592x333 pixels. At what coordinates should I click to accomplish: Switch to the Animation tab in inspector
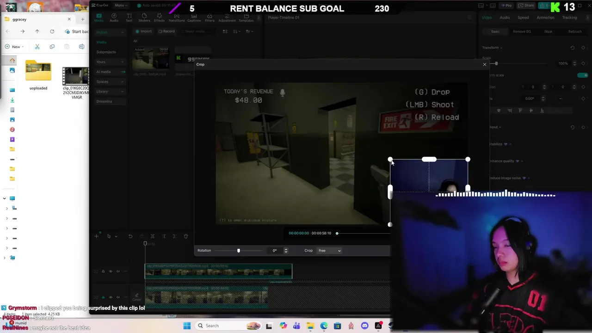coord(545,18)
